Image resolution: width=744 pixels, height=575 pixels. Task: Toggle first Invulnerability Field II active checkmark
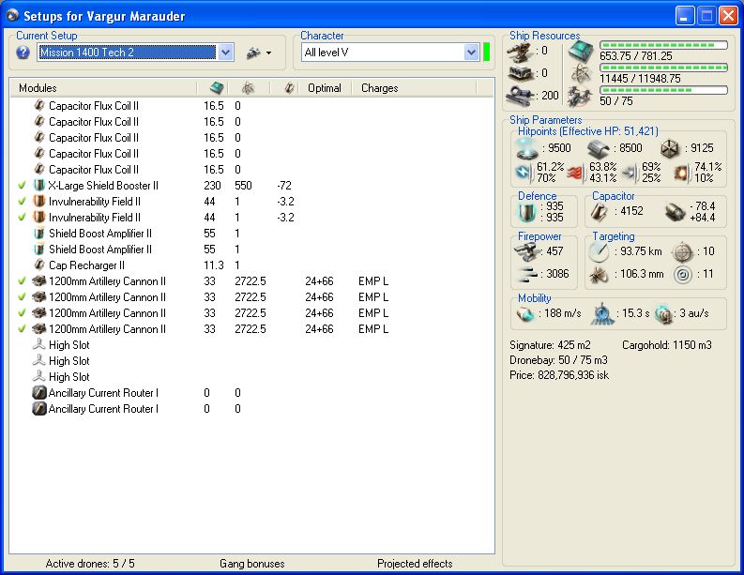click(x=22, y=201)
